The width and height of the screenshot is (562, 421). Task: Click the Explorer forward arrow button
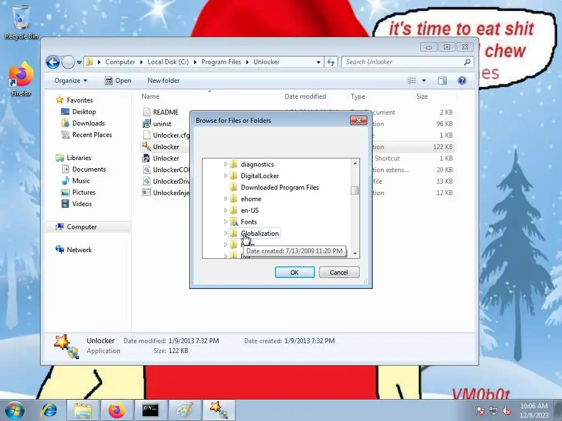[68, 62]
